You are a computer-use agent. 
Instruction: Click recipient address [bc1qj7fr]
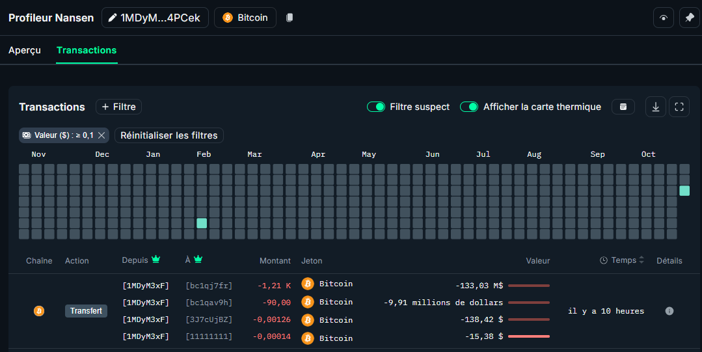209,285
